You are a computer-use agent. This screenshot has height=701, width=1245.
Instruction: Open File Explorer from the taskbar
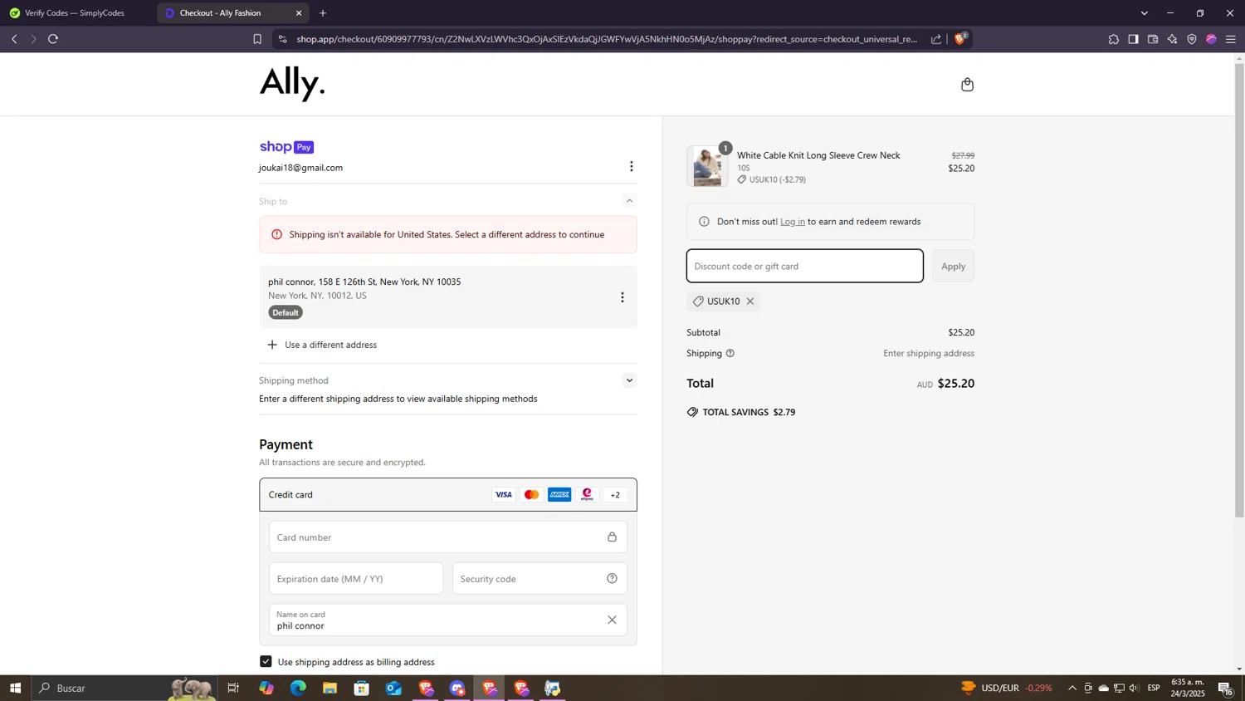[330, 688]
